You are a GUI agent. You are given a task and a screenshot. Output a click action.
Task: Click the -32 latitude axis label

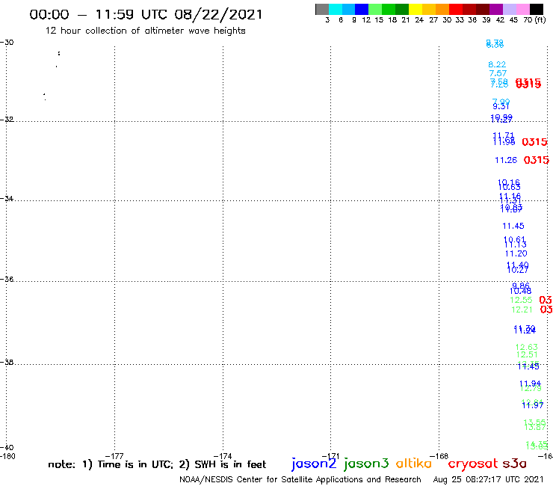(7, 120)
